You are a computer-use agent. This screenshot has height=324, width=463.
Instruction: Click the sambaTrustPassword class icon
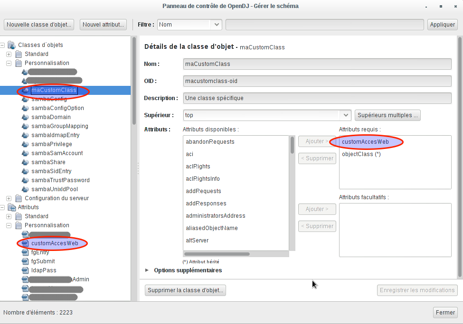pyautogui.click(x=25, y=180)
